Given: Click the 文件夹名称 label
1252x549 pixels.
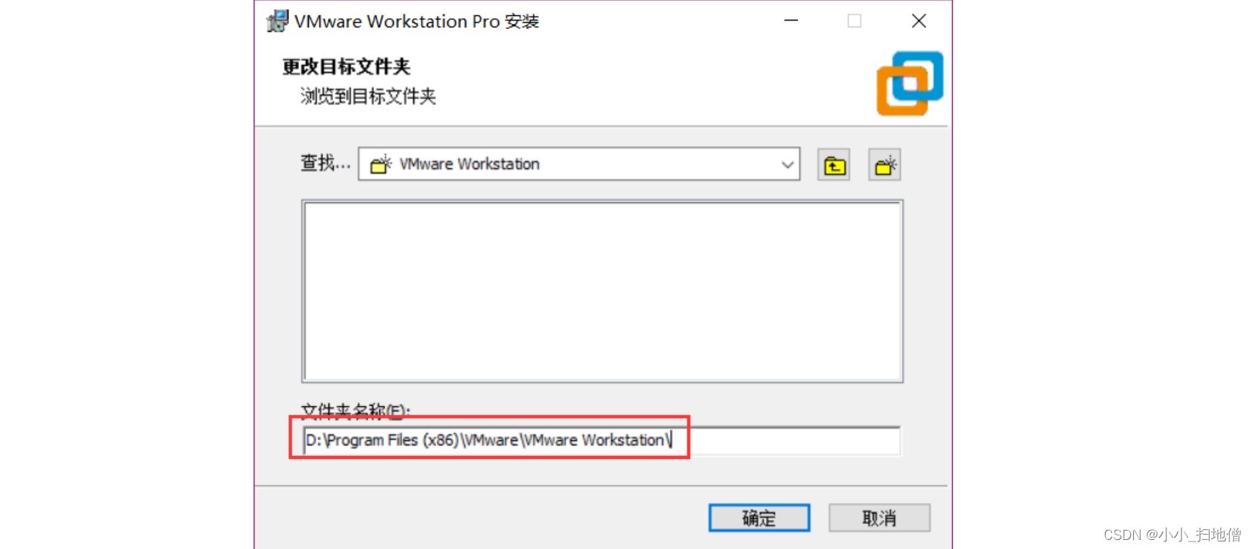Looking at the screenshot, I should click(355, 411).
